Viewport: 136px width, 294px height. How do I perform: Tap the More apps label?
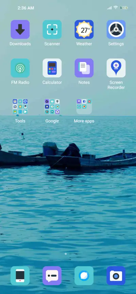coord(84,121)
